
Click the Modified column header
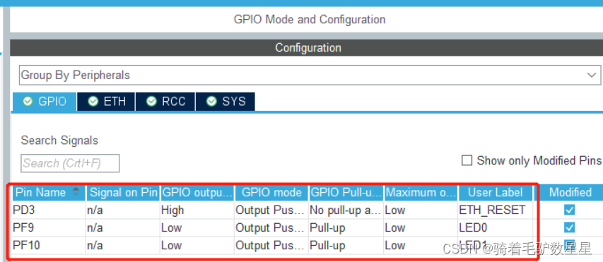(570, 193)
